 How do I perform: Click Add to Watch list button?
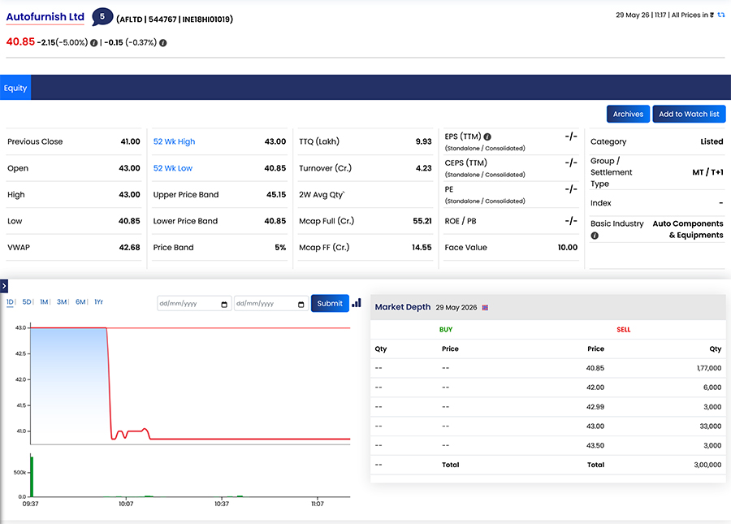pyautogui.click(x=689, y=114)
